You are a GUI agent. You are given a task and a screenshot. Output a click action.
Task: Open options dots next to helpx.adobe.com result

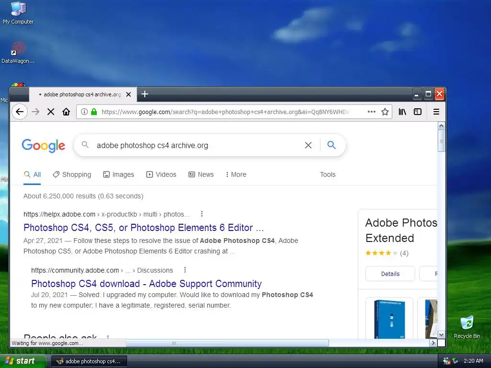202,214
